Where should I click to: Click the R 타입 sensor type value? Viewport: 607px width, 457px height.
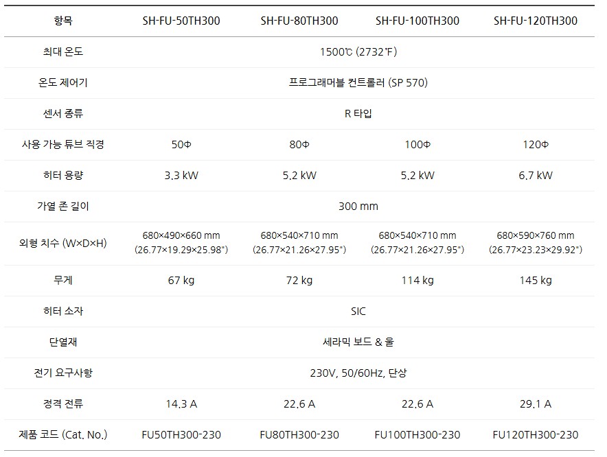click(358, 114)
